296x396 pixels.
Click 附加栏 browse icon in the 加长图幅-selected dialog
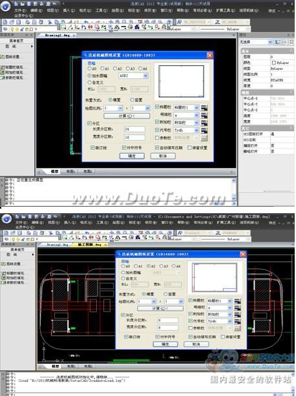[204, 123]
